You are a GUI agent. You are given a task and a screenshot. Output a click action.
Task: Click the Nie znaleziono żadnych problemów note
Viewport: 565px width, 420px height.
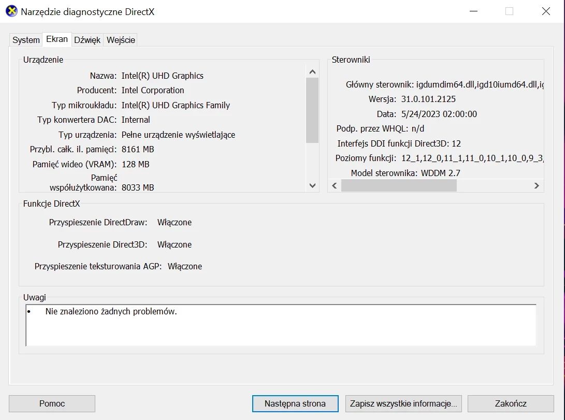point(111,311)
